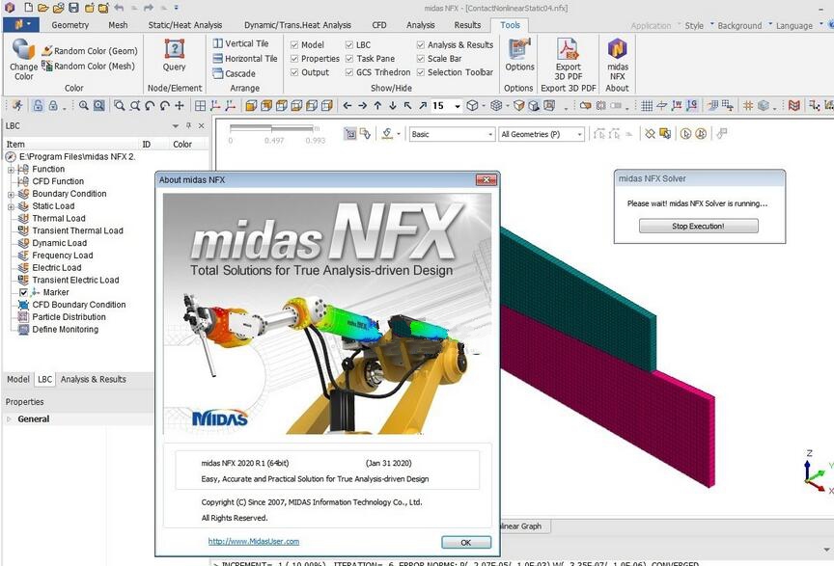Open the Mesh ribbon tab
Viewport: 834px width, 566px height.
tap(118, 25)
